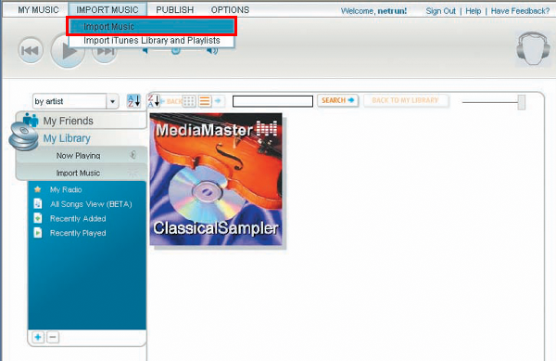The image size is (556, 361).
Task: Click the My Radio star icon
Action: tap(38, 189)
